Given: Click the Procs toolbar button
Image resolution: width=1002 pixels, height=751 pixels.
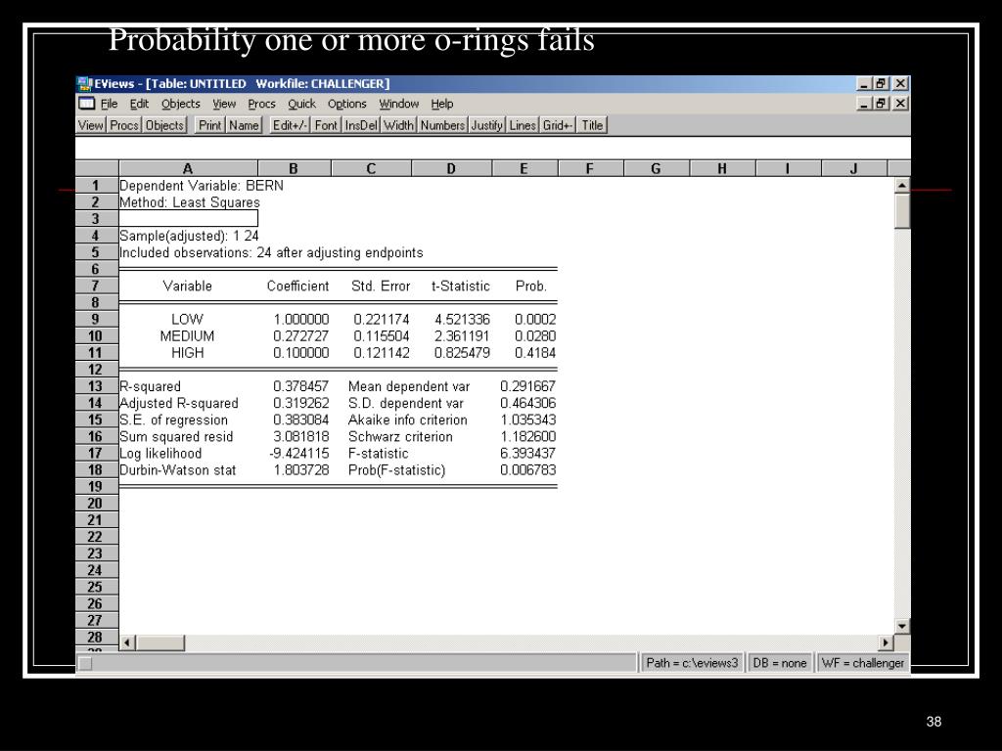Looking at the screenshot, I should (x=124, y=125).
